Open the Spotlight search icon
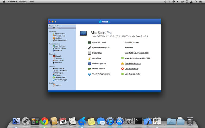The image size is (205, 128). [196, 2]
